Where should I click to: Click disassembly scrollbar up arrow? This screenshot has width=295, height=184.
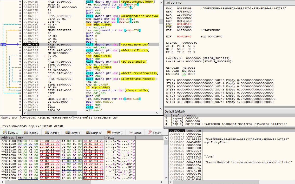(x=161, y=2)
